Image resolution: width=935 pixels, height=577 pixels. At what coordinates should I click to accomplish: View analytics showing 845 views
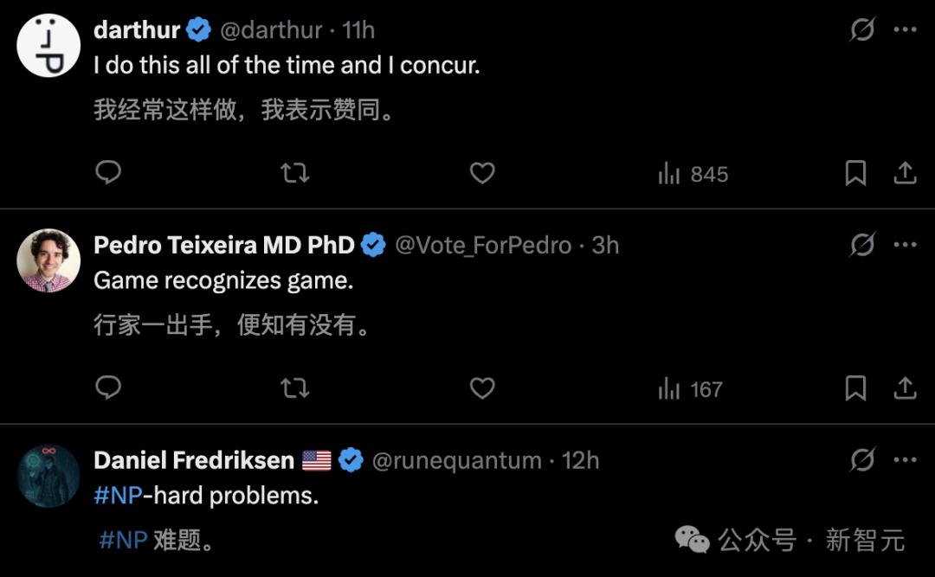[x=693, y=174]
